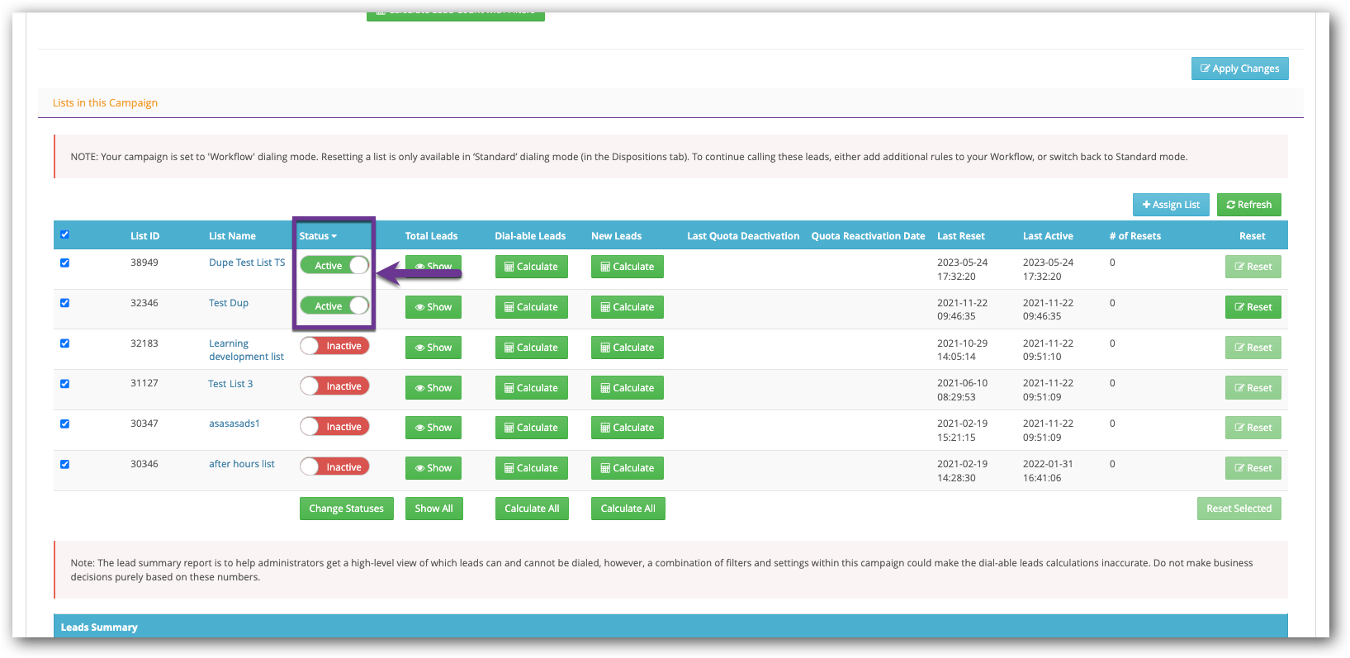Show total leads for Test Dup
1350x658 pixels.
(433, 307)
